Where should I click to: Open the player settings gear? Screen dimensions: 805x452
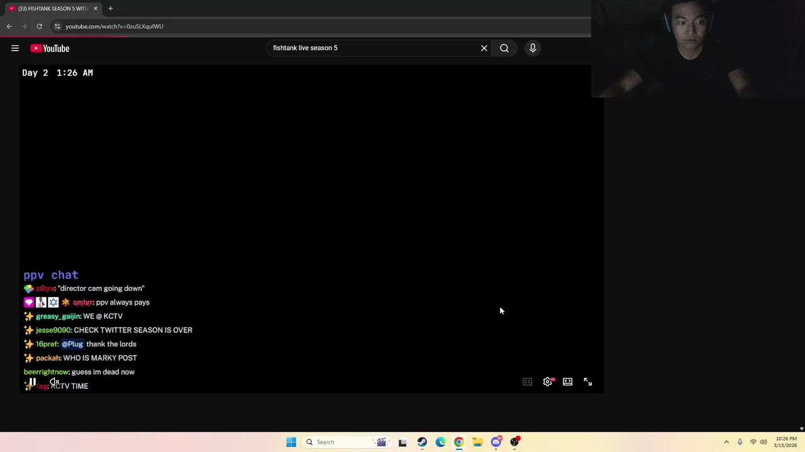548,382
